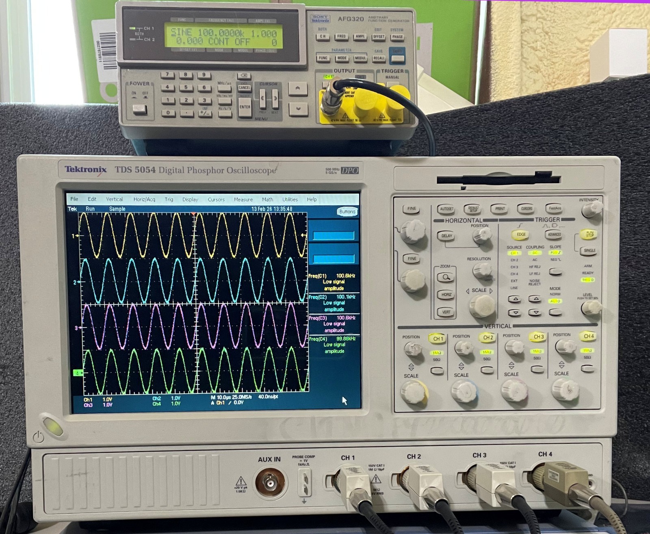The height and width of the screenshot is (534, 650).
Task: Open the Horiz/Acq menu
Action: [x=144, y=200]
